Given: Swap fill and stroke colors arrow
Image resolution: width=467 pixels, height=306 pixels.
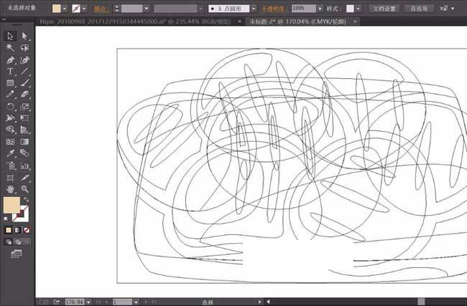Looking at the screenshot, I should [26, 200].
